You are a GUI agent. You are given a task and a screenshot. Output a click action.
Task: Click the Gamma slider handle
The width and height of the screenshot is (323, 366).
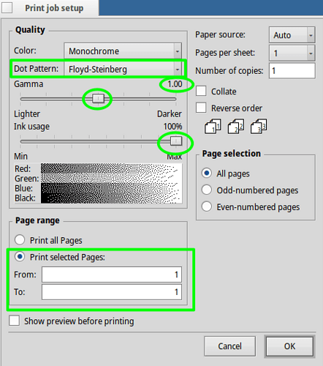pos(98,99)
